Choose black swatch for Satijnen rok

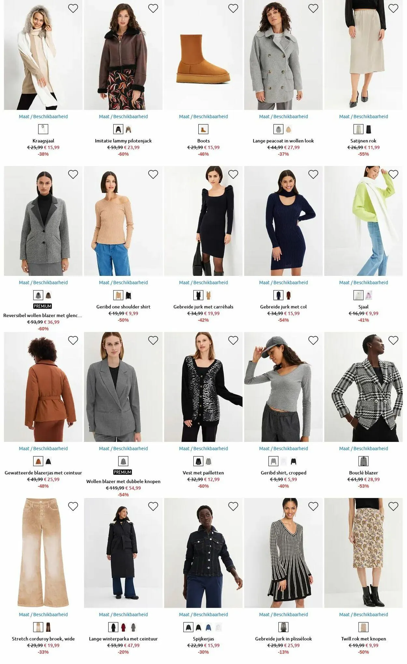[368, 129]
